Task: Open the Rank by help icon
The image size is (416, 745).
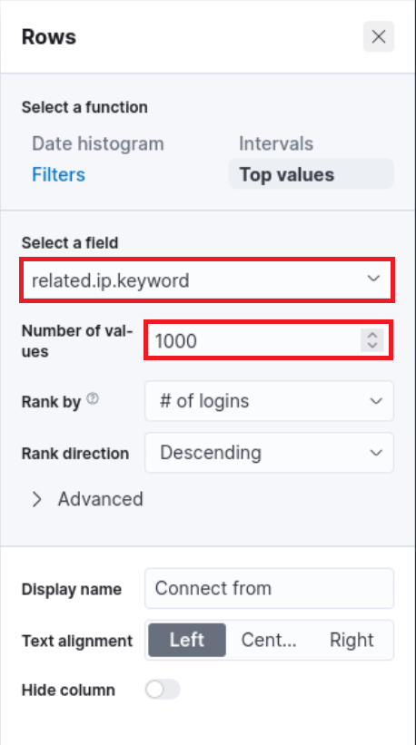Action: coord(94,399)
